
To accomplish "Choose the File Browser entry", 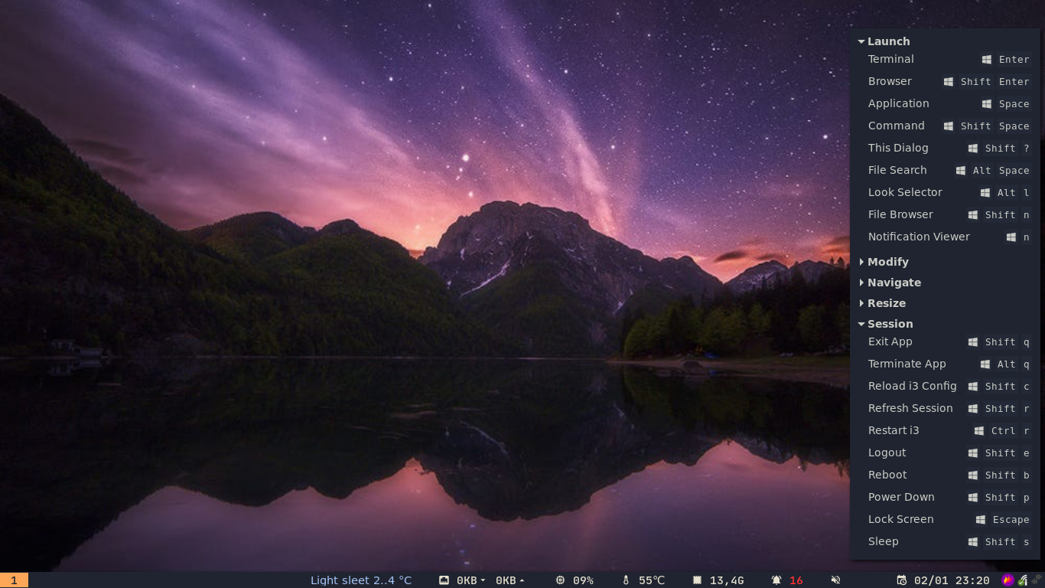I will [900, 214].
